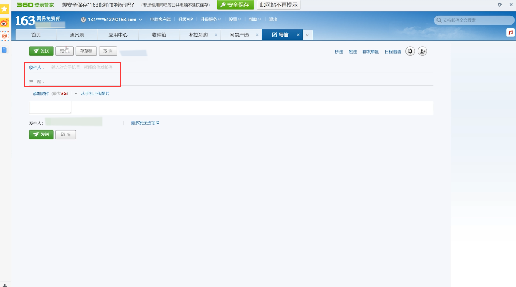Click 从手机上传图片 link
516x287 pixels.
point(95,94)
